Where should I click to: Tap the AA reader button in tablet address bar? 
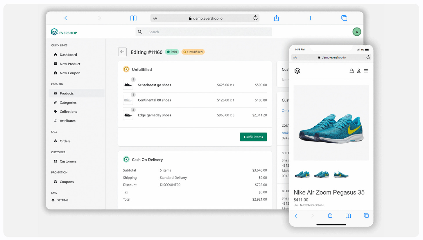pos(155,18)
